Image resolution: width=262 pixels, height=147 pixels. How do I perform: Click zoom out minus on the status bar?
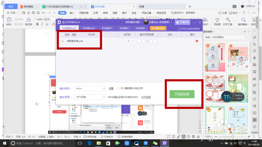(x=216, y=137)
